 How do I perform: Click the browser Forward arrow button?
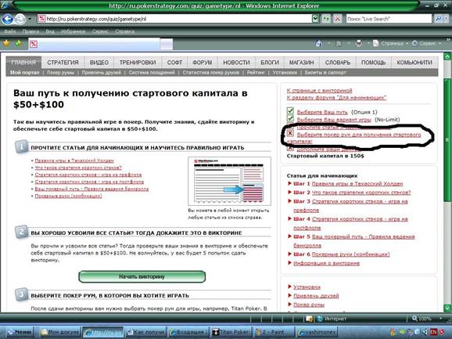click(20, 19)
